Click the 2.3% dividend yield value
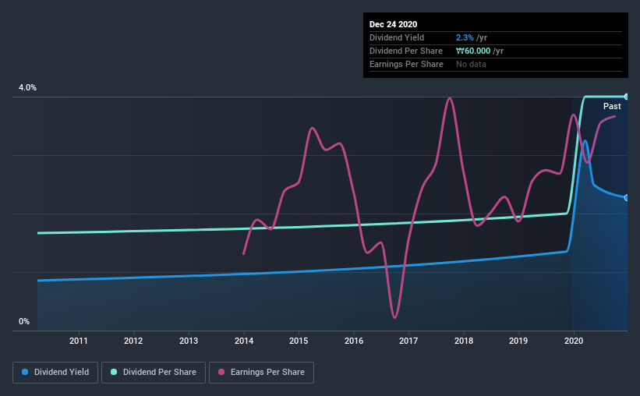This screenshot has width=640, height=396. pos(465,37)
